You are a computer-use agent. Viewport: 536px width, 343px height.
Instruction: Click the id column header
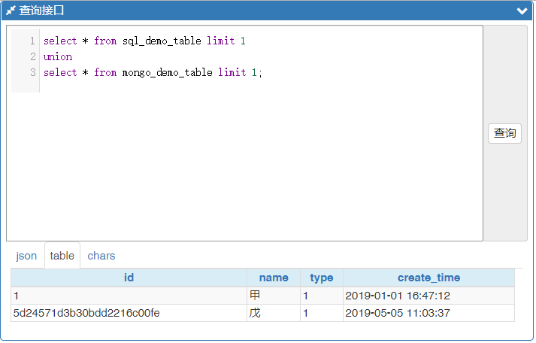click(x=129, y=278)
